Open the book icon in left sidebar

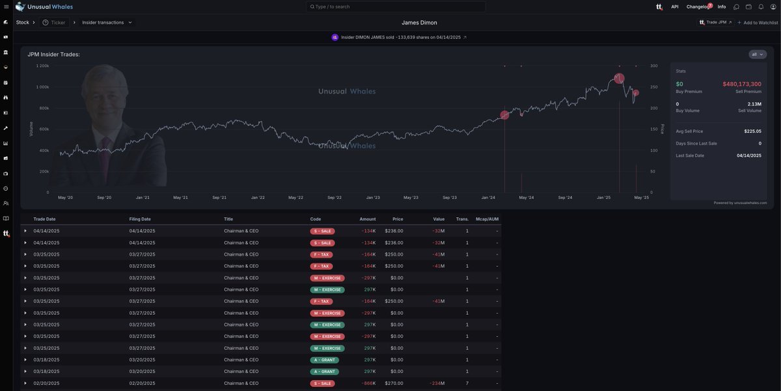(x=6, y=219)
